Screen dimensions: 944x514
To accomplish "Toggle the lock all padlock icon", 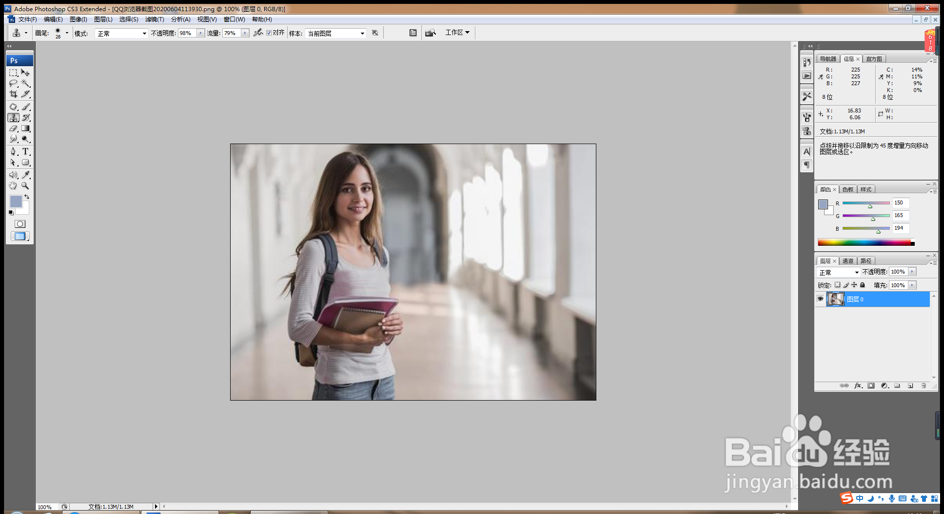I will click(862, 285).
